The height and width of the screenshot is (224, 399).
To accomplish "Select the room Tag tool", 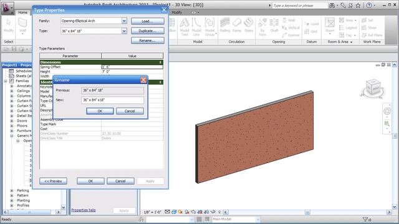I will click(x=347, y=35).
